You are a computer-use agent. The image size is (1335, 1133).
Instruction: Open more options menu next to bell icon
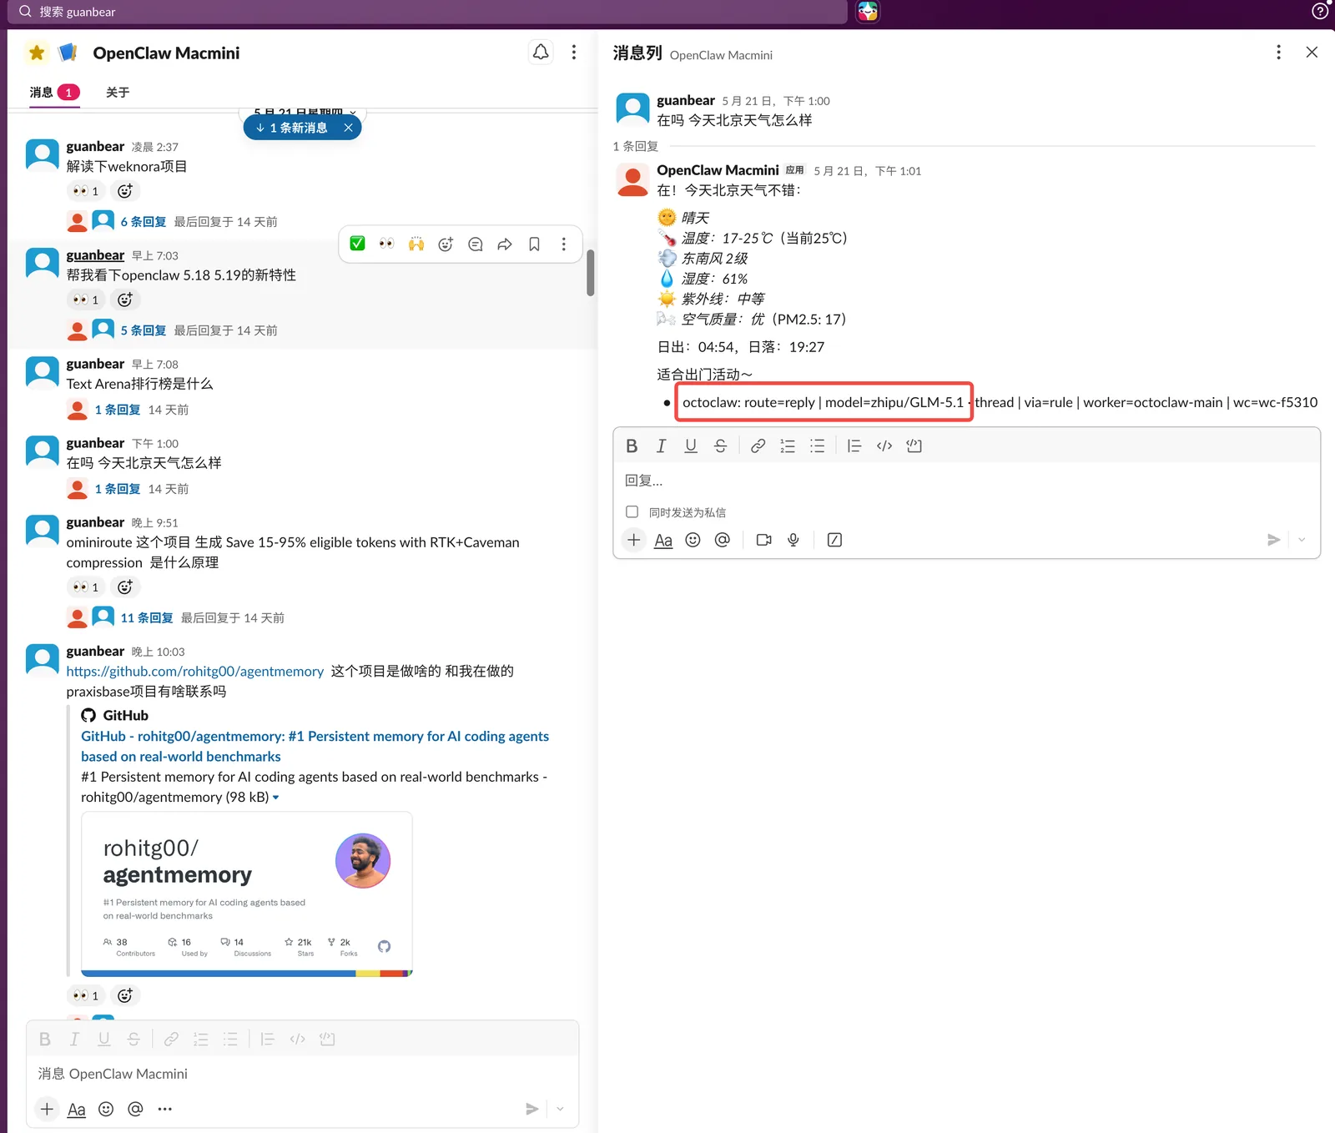tap(574, 53)
